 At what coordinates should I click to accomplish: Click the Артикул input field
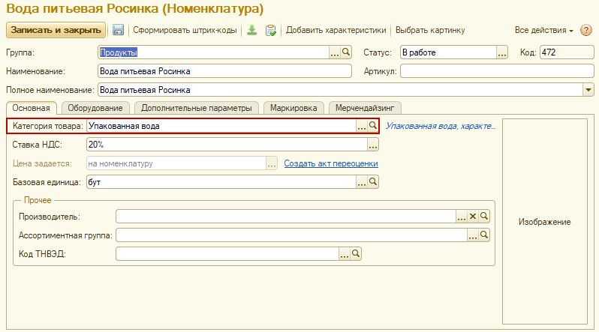tap(497, 71)
